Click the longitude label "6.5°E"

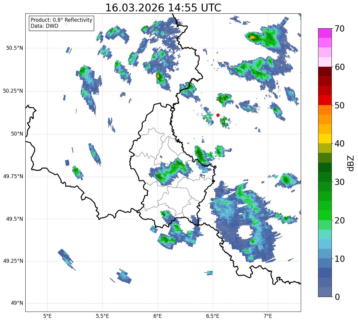(213, 316)
